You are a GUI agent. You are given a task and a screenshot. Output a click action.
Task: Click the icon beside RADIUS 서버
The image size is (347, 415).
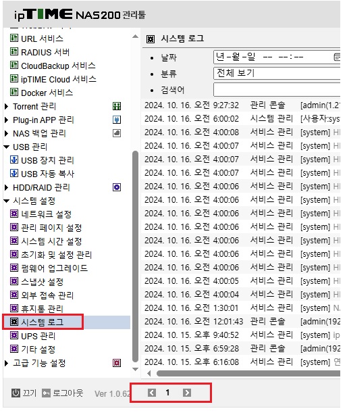coord(14,51)
